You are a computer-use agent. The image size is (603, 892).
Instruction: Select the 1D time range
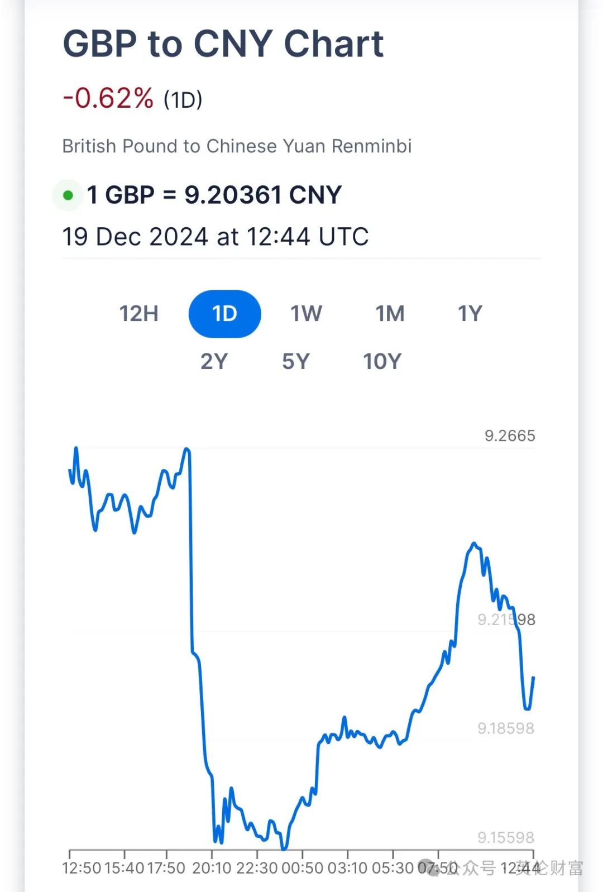tap(225, 314)
